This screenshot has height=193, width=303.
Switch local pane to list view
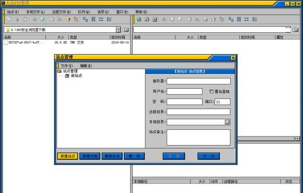coord(101,19)
